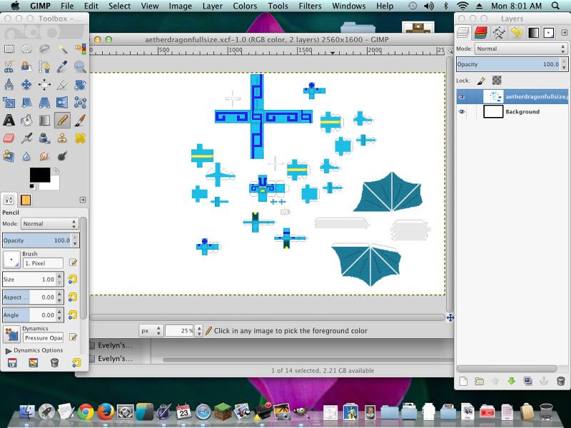Expand the Dynamics Options section
The image size is (571, 428).
(9, 350)
